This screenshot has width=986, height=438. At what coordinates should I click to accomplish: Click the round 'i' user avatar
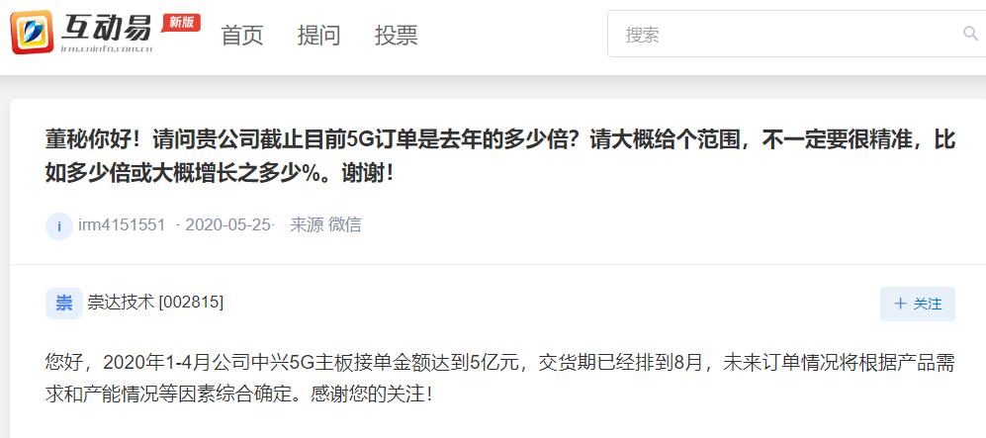tap(59, 225)
